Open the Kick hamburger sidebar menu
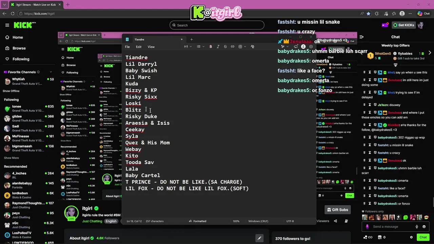 (x=7, y=25)
